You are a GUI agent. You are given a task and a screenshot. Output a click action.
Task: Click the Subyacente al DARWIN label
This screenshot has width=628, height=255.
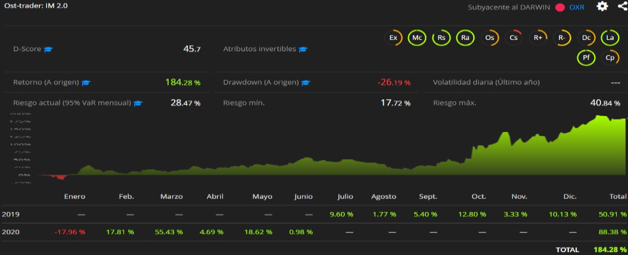[509, 8]
